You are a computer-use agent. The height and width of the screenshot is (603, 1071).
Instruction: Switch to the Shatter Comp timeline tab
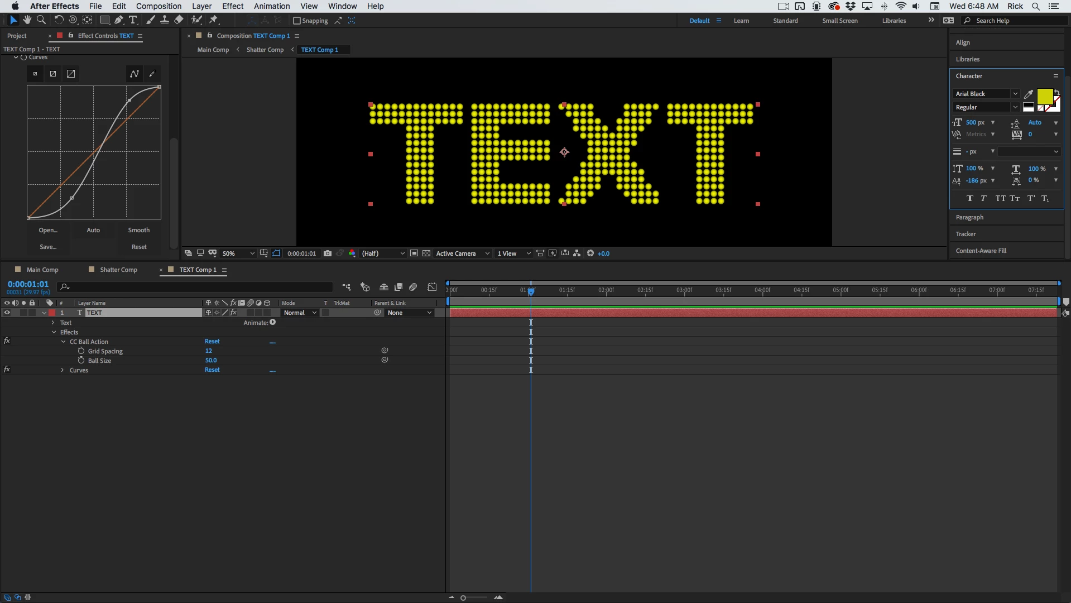point(118,270)
